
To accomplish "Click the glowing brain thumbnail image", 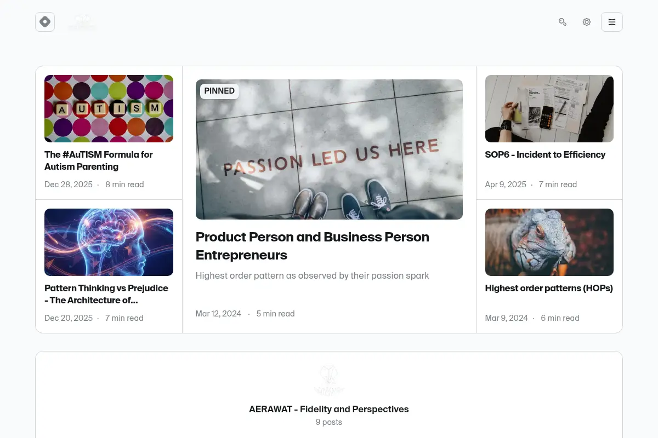I will 109,242.
